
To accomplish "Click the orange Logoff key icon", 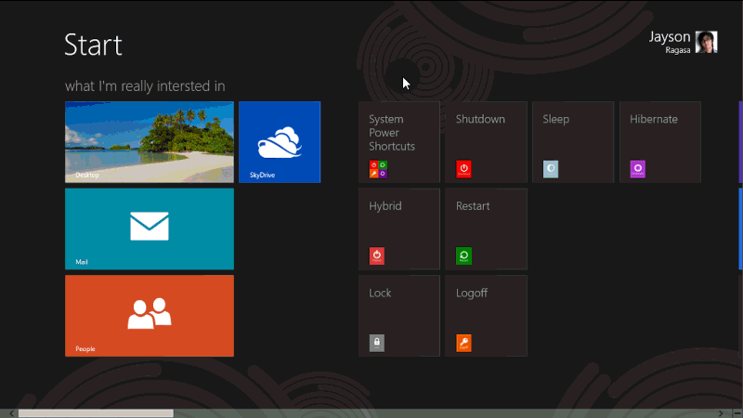I will 463,343.
